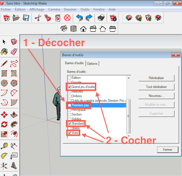
Task: Toggle the Édition toolbar checkbox
Action: coord(70,78)
